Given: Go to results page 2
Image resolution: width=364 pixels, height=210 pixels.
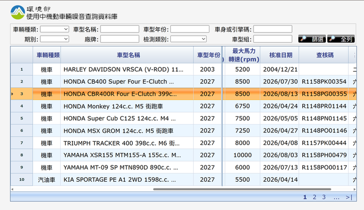Looking at the screenshot, I should 314,197.
